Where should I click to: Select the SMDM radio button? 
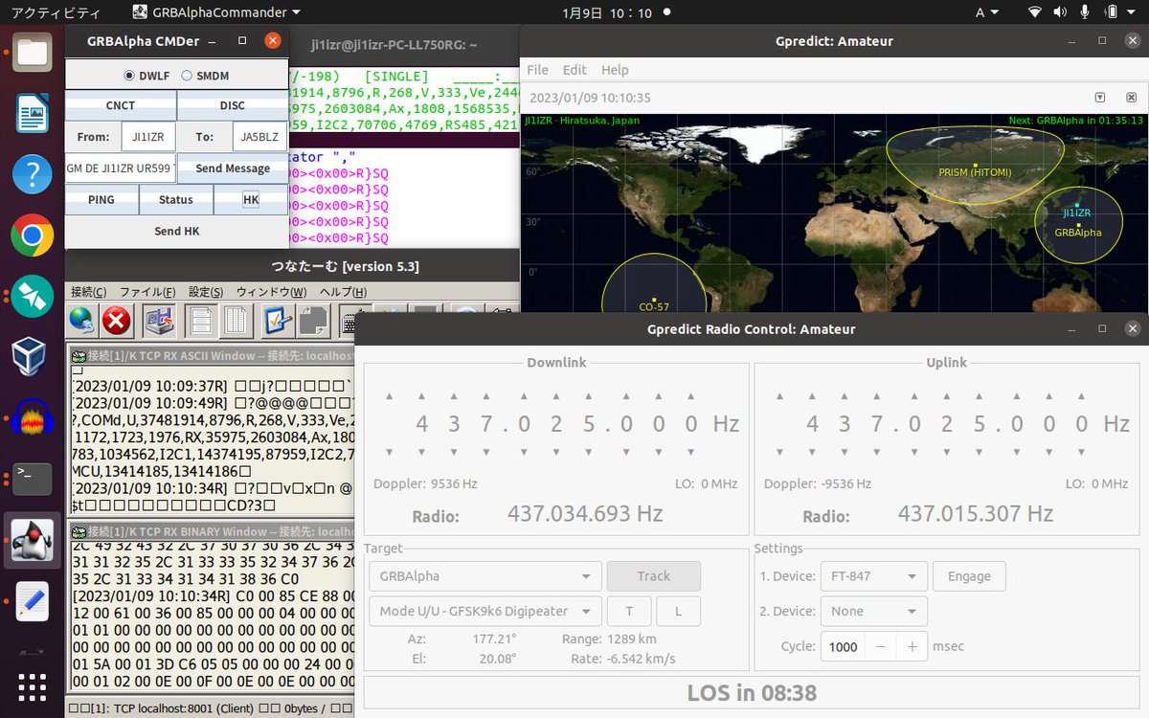[187, 76]
